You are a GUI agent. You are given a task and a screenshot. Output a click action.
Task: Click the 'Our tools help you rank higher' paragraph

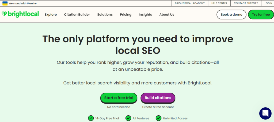138,66
